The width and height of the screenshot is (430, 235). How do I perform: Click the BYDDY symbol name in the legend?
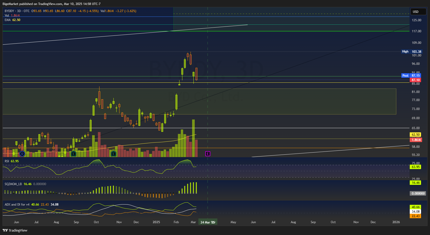tap(9, 11)
